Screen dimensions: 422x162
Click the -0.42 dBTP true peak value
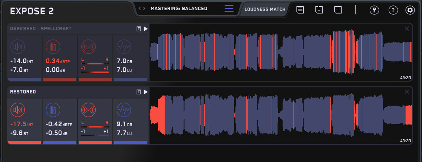(x=59, y=125)
